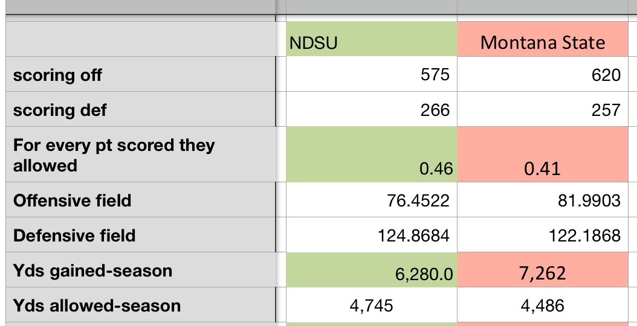Click the "Yds gained-season" row label
Viewport: 637px width, 326px height.
[x=92, y=270]
